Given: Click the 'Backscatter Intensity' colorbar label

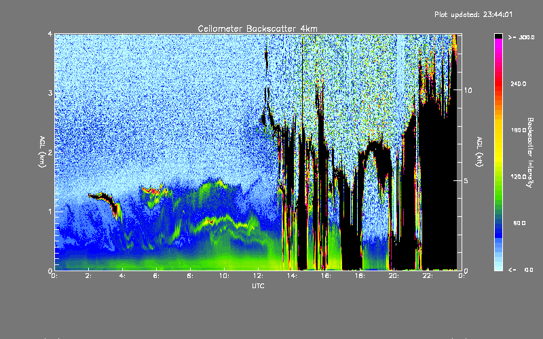Looking at the screenshot, I should [529, 153].
